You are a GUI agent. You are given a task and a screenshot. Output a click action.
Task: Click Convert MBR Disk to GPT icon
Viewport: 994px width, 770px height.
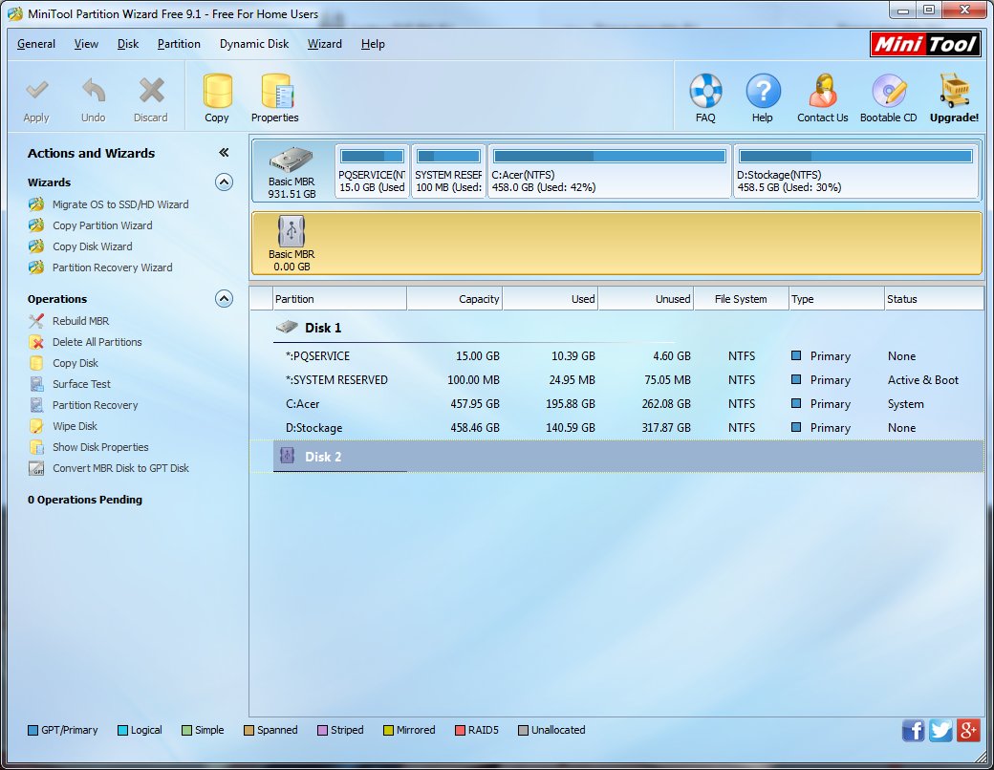pos(36,468)
